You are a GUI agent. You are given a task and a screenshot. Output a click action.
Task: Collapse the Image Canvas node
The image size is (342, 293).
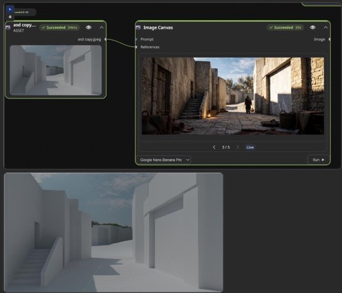click(326, 27)
